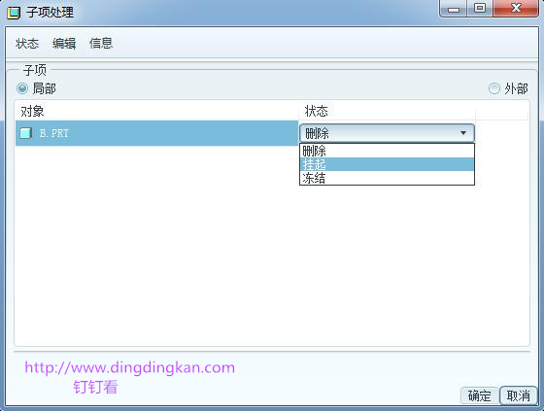Select the 外部 radio button
This screenshot has width=544, height=411.
pos(494,88)
